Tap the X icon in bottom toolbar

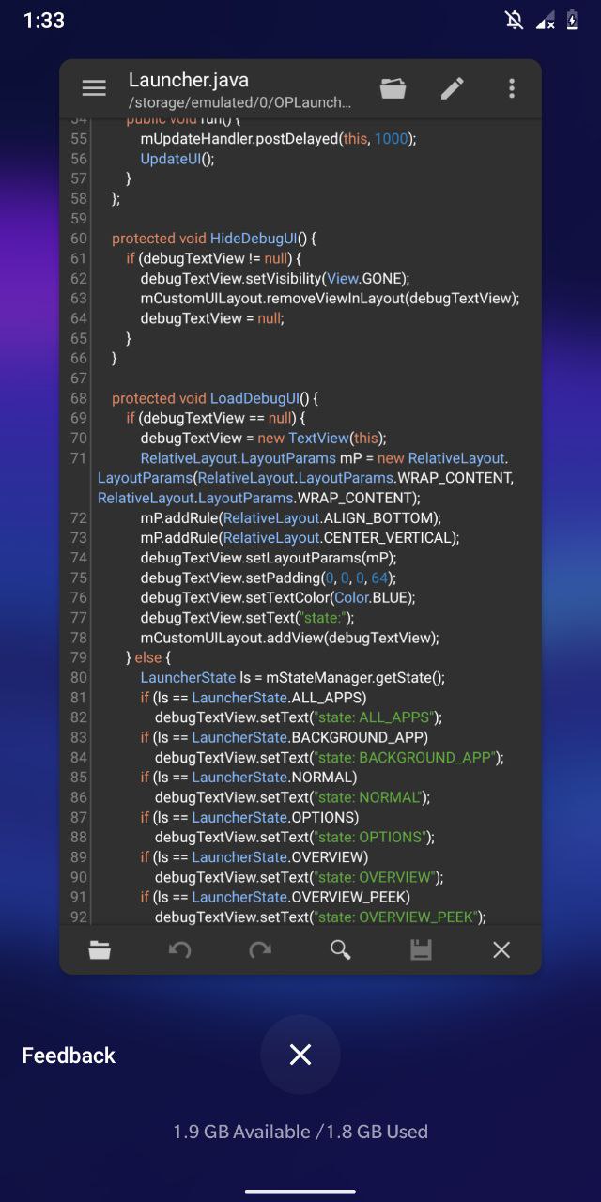point(501,950)
